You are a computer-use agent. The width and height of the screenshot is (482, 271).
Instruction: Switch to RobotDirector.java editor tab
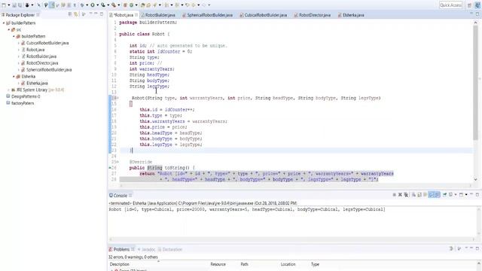[x=315, y=15]
